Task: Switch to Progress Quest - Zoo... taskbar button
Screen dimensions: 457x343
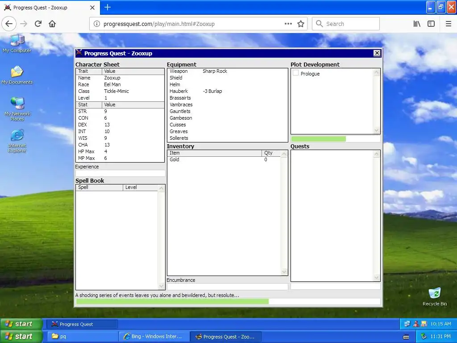Action: (x=225, y=337)
